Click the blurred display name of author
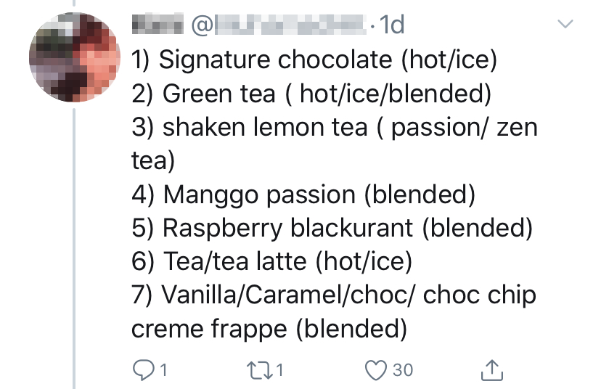The image size is (601, 389). pyautogui.click(x=158, y=25)
